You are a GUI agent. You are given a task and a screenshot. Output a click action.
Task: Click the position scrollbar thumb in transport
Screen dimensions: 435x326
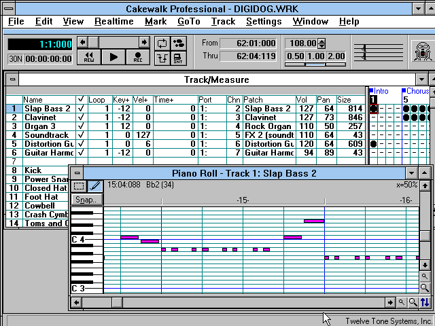(94, 42)
